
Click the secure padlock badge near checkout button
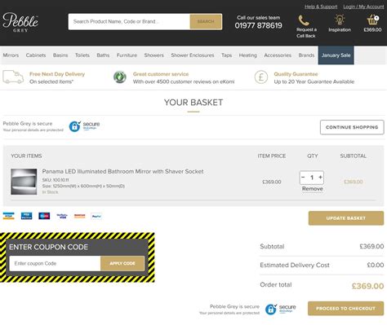tap(280, 309)
